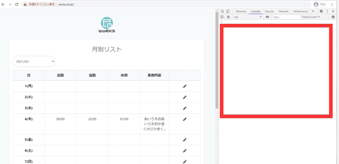This screenshot has height=164, width=339.
Task: Close the DevTools panel
Action: click(x=333, y=11)
